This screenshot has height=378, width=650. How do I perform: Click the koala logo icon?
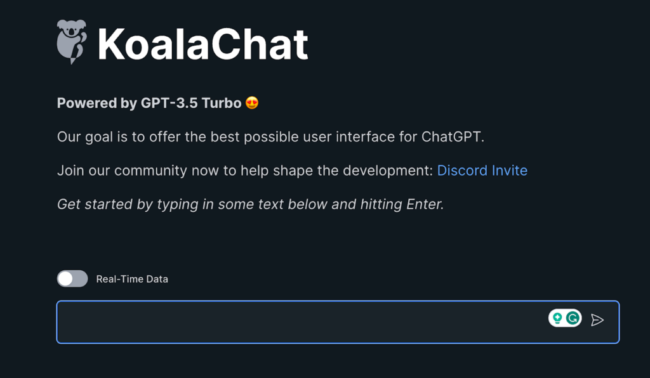[x=71, y=42]
